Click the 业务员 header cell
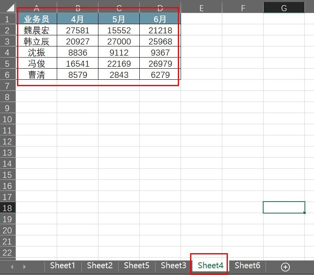 pos(37,19)
